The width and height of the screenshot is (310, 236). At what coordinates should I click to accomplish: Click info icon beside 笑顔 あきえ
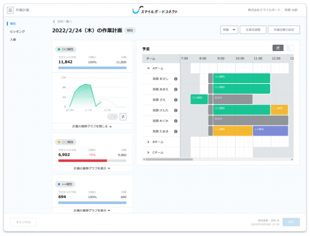click(x=175, y=89)
